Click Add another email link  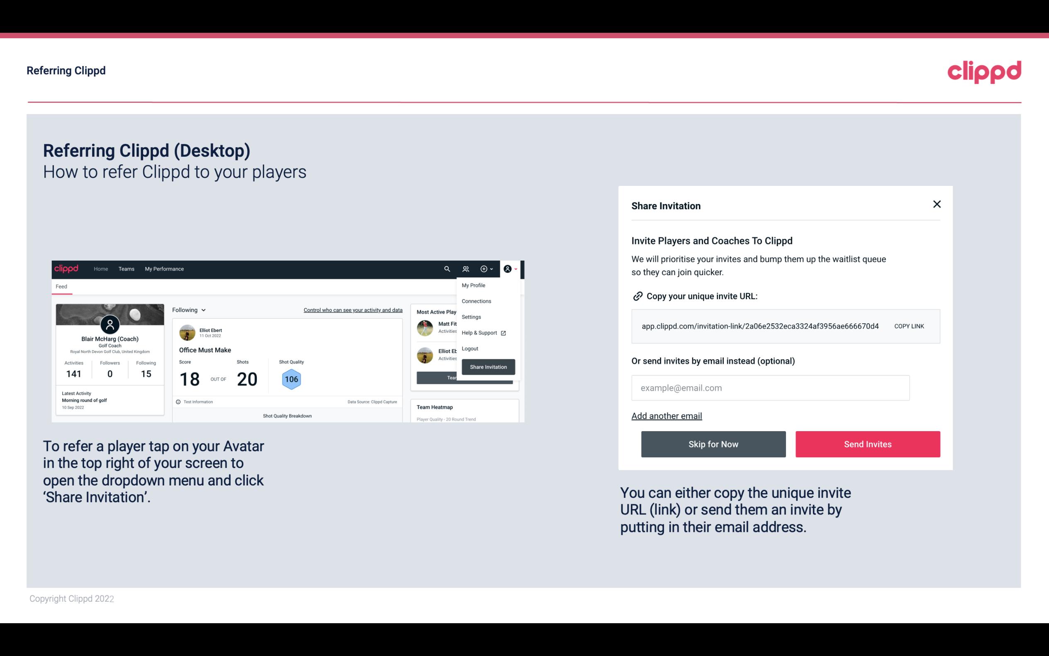point(667,416)
